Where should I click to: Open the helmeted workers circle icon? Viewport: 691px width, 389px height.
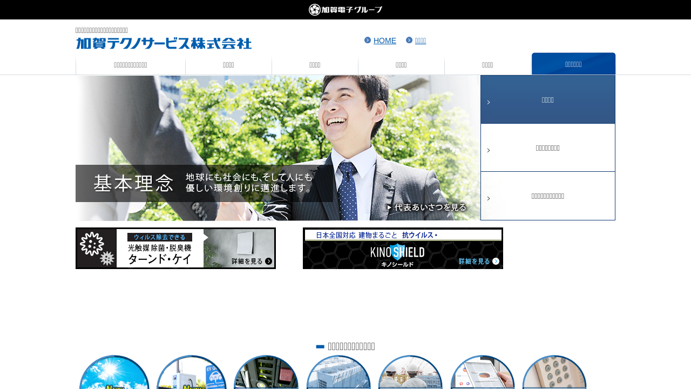tap(410, 374)
